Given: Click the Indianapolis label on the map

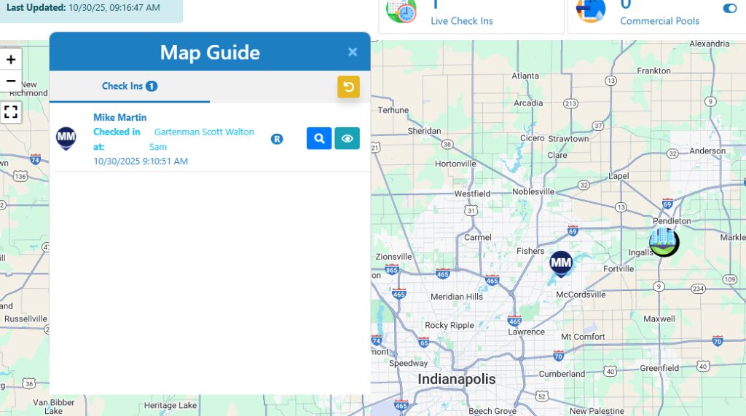Looking at the screenshot, I should coord(456,379).
